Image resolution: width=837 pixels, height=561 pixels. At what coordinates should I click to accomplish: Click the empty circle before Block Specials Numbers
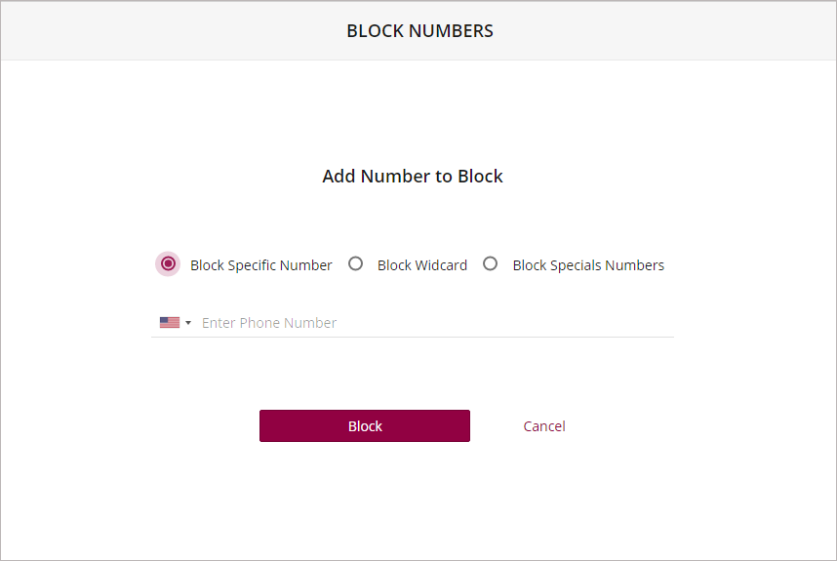pyautogui.click(x=490, y=263)
